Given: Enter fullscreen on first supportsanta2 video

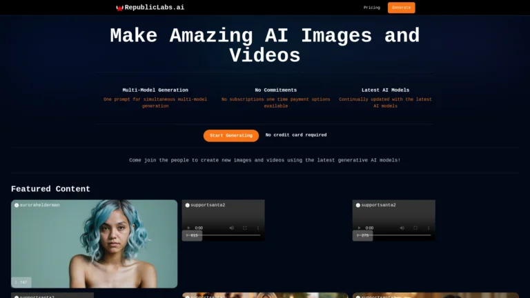Looking at the screenshot, I should point(244,228).
